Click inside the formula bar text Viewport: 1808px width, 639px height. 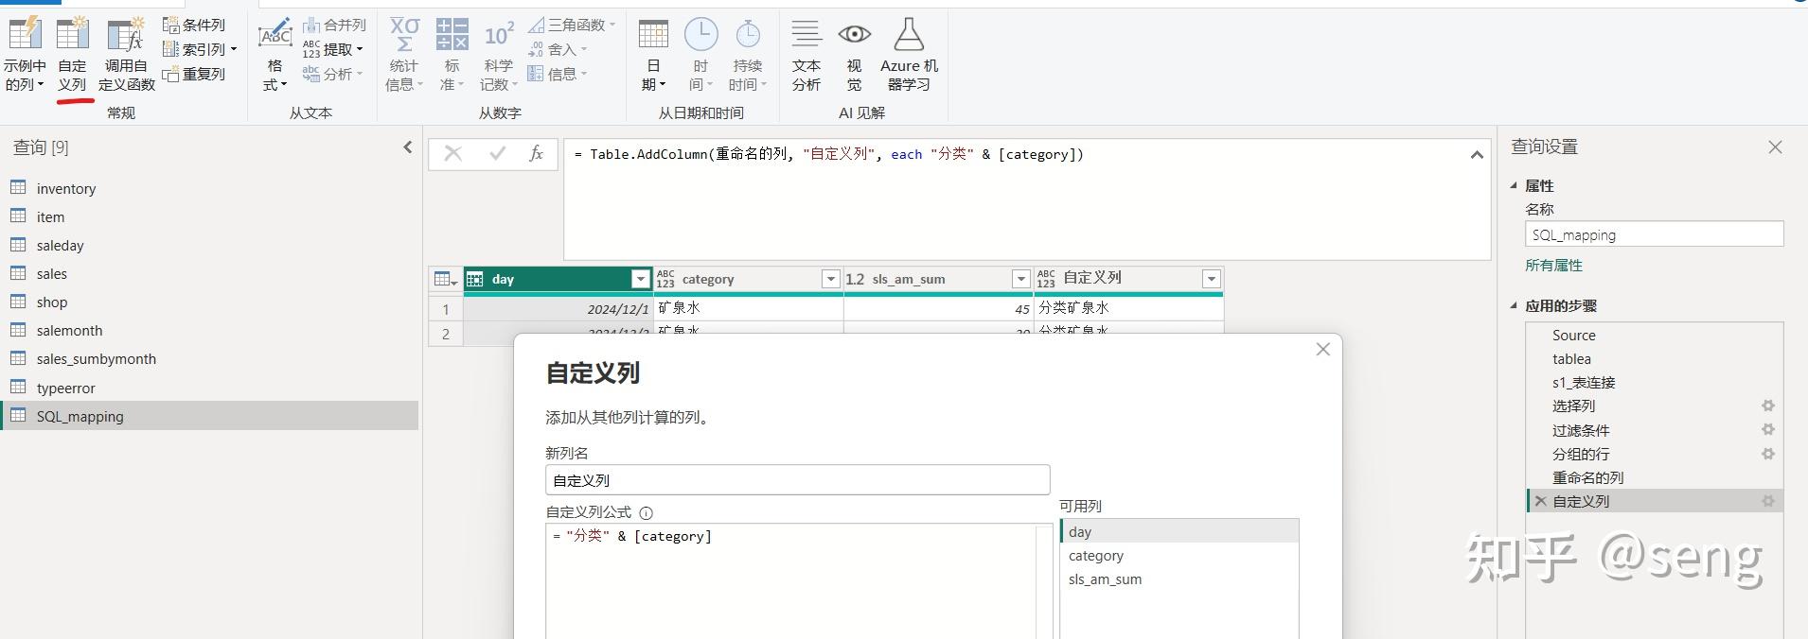pyautogui.click(x=829, y=154)
